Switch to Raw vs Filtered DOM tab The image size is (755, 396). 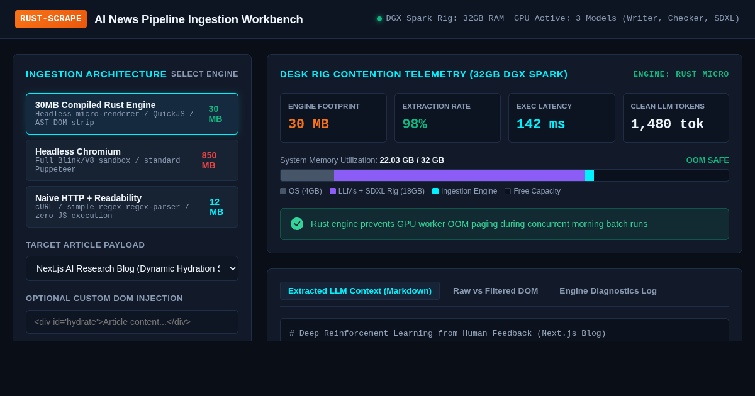click(x=496, y=290)
